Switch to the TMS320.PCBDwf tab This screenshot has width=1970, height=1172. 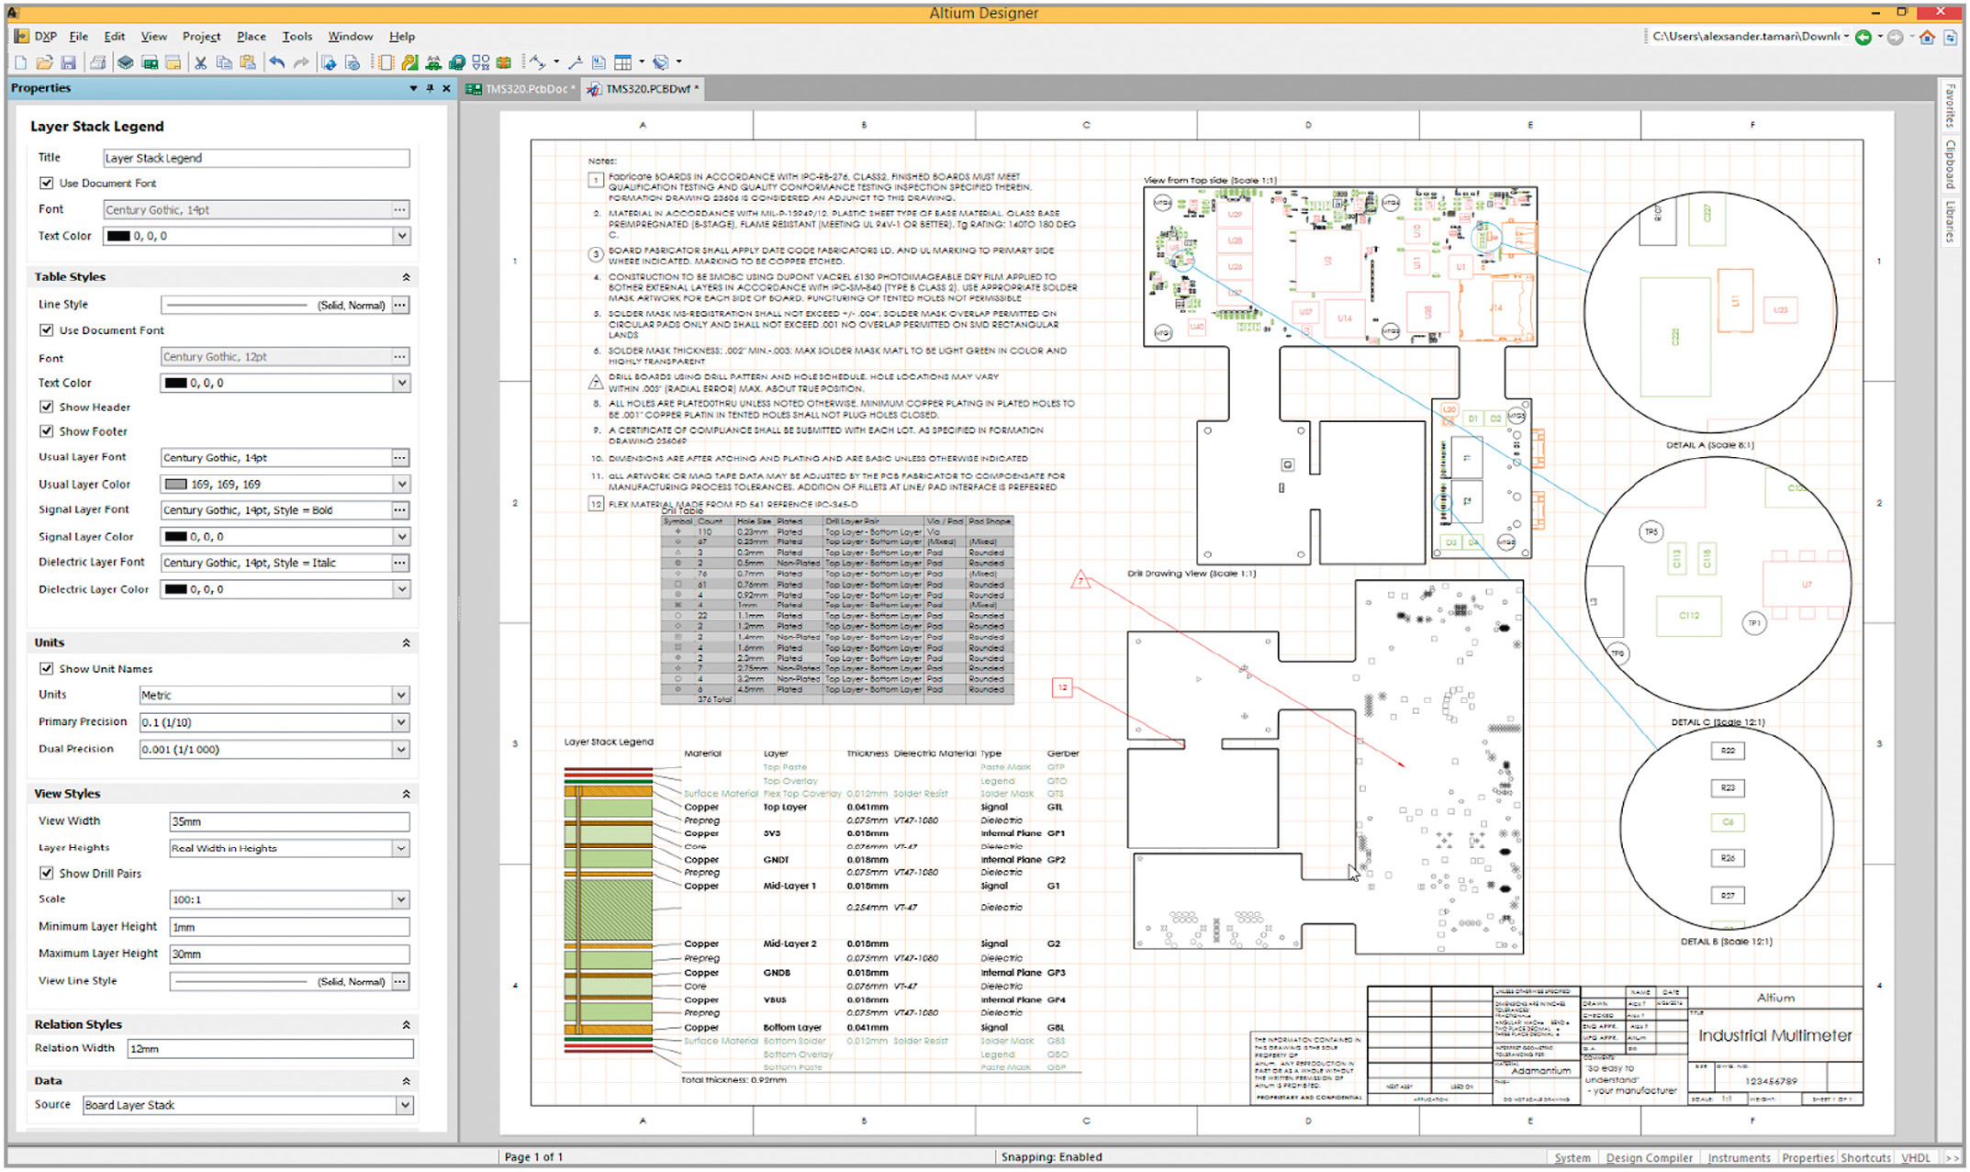tap(643, 89)
